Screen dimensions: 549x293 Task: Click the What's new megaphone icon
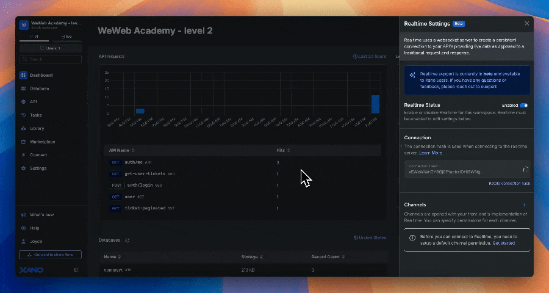pyautogui.click(x=23, y=214)
